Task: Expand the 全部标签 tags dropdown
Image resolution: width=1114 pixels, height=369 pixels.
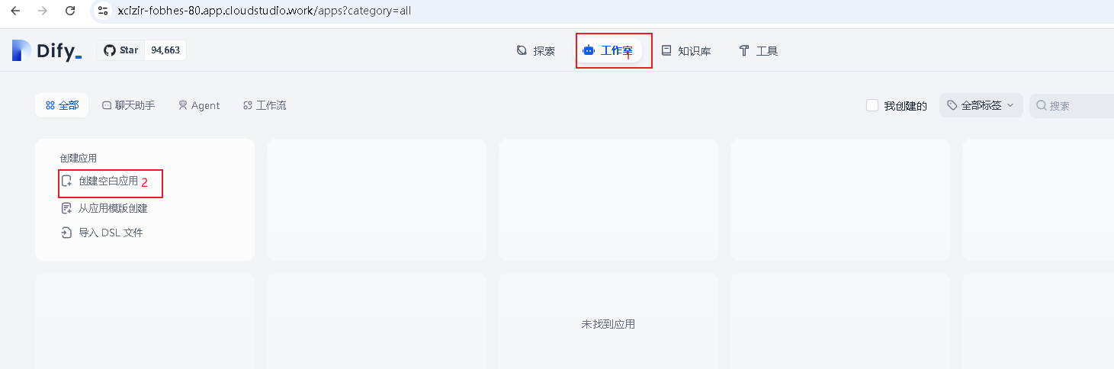Action: point(981,105)
